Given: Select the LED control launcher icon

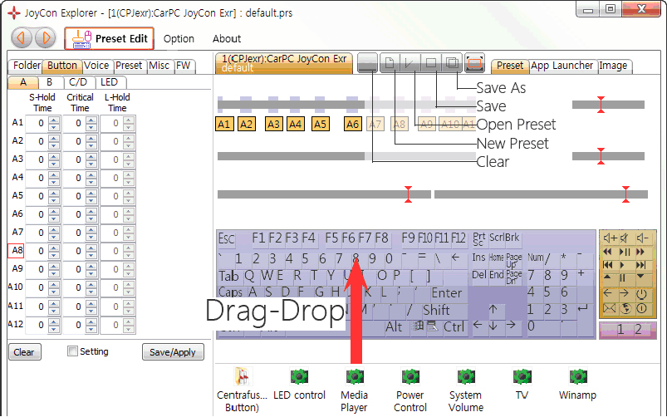Looking at the screenshot, I should tap(299, 376).
